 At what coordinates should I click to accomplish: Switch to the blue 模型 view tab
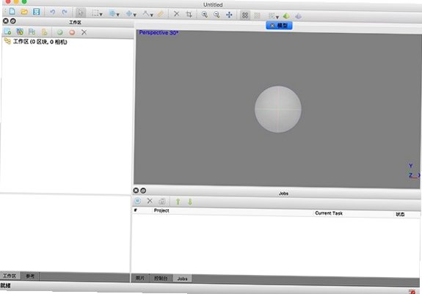click(279, 26)
